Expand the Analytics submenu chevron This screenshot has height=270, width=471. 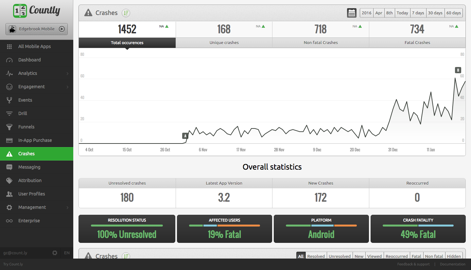tap(67, 74)
